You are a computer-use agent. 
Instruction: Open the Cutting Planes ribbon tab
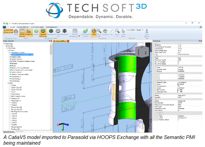[x=37, y=27]
